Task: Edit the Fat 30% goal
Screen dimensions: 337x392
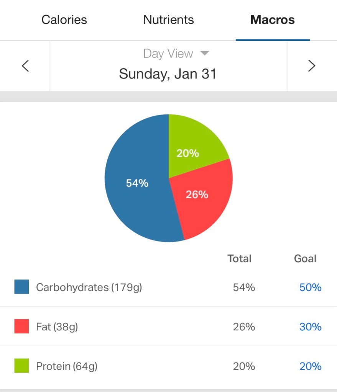Action: coord(310,327)
